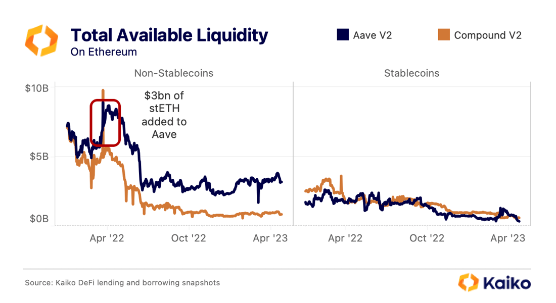This screenshot has width=556, height=303.
Task: Click the Kaiko DeFi source text
Action: pyautogui.click(x=122, y=283)
